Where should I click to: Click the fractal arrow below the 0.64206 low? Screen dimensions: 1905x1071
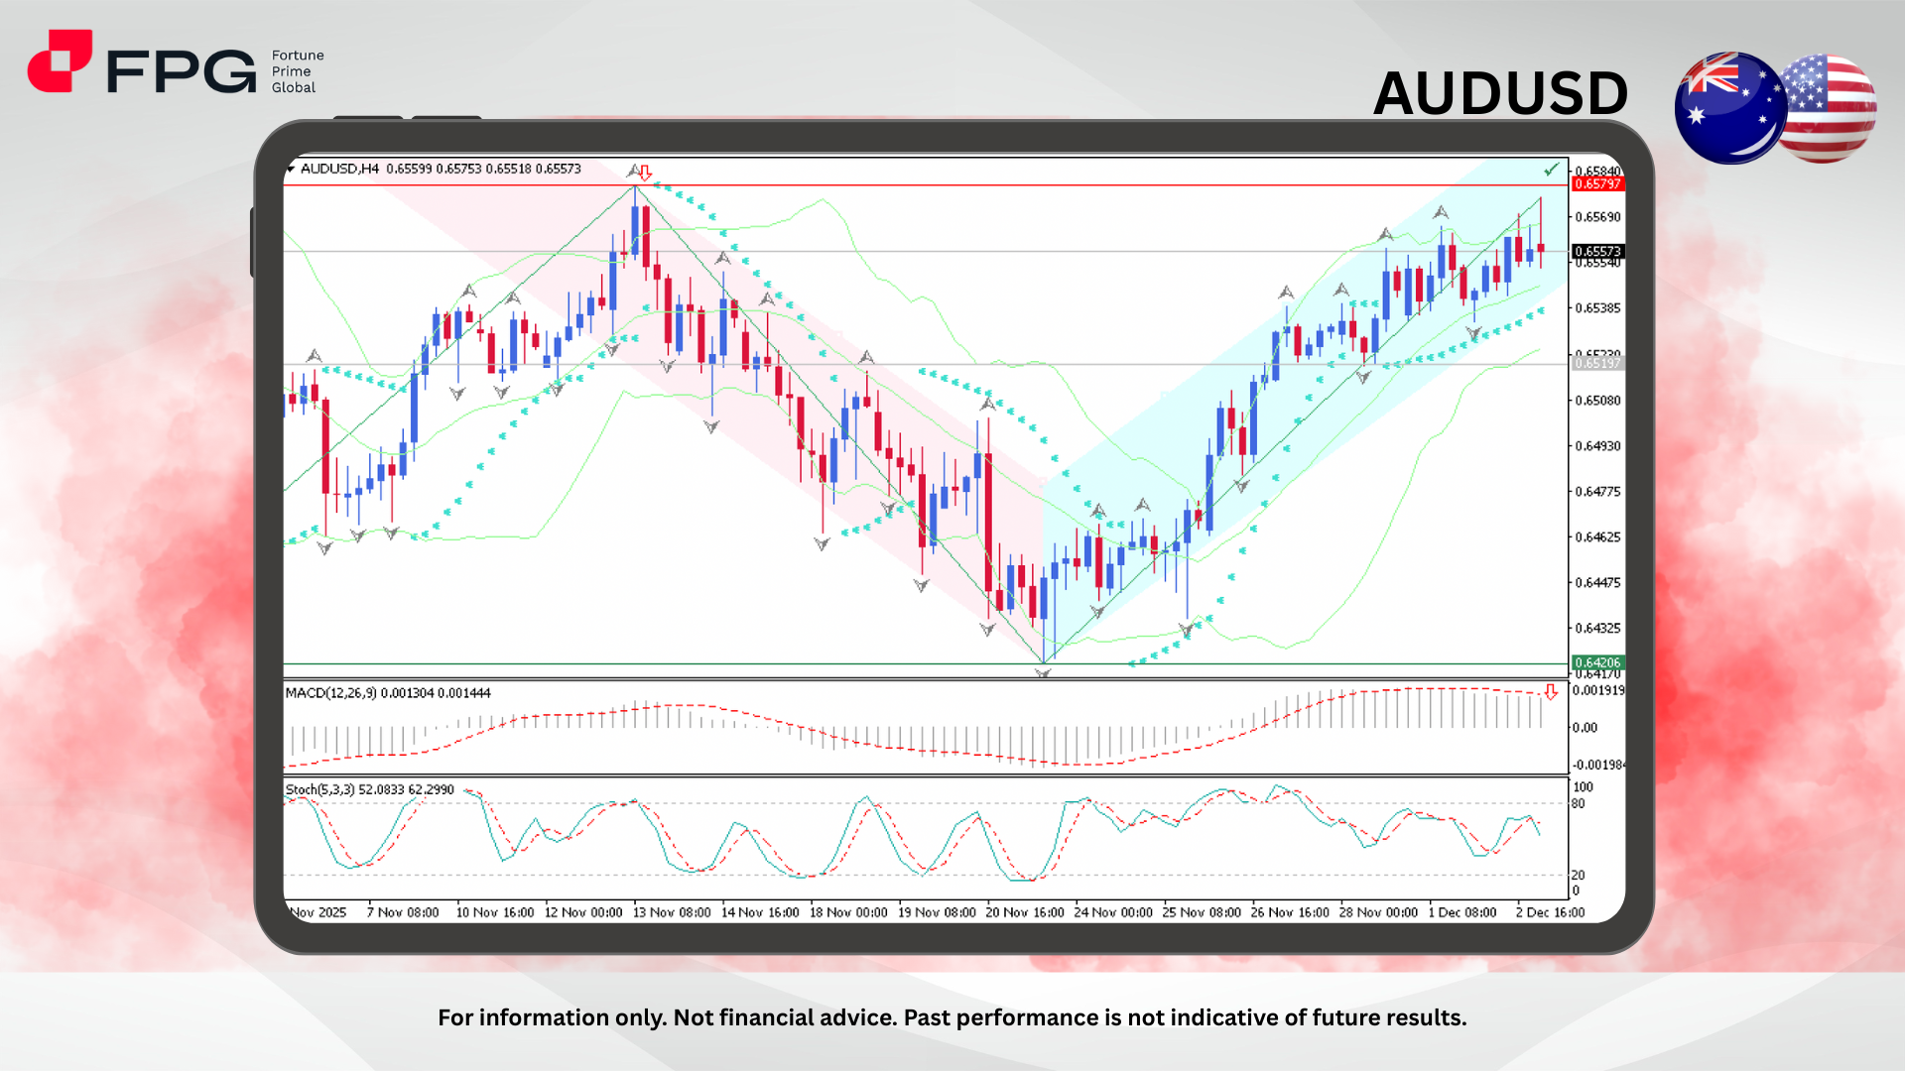[x=1043, y=673]
